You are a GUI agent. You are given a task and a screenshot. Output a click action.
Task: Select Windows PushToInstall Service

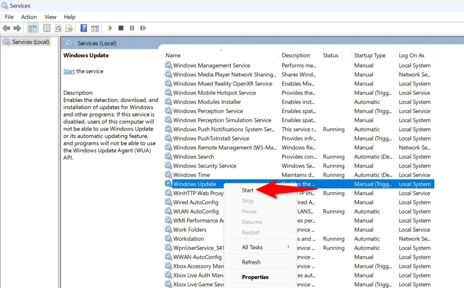[299, 138]
